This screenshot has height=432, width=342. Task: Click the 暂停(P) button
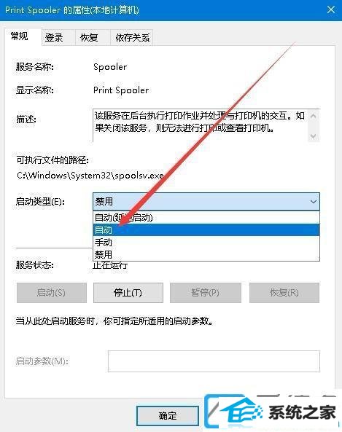[x=206, y=293]
